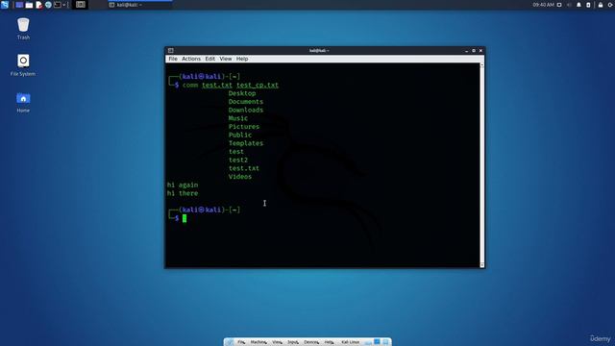Screen dimensions: 615x346
Task: Click the 'Pictures' output line
Action: click(x=244, y=127)
